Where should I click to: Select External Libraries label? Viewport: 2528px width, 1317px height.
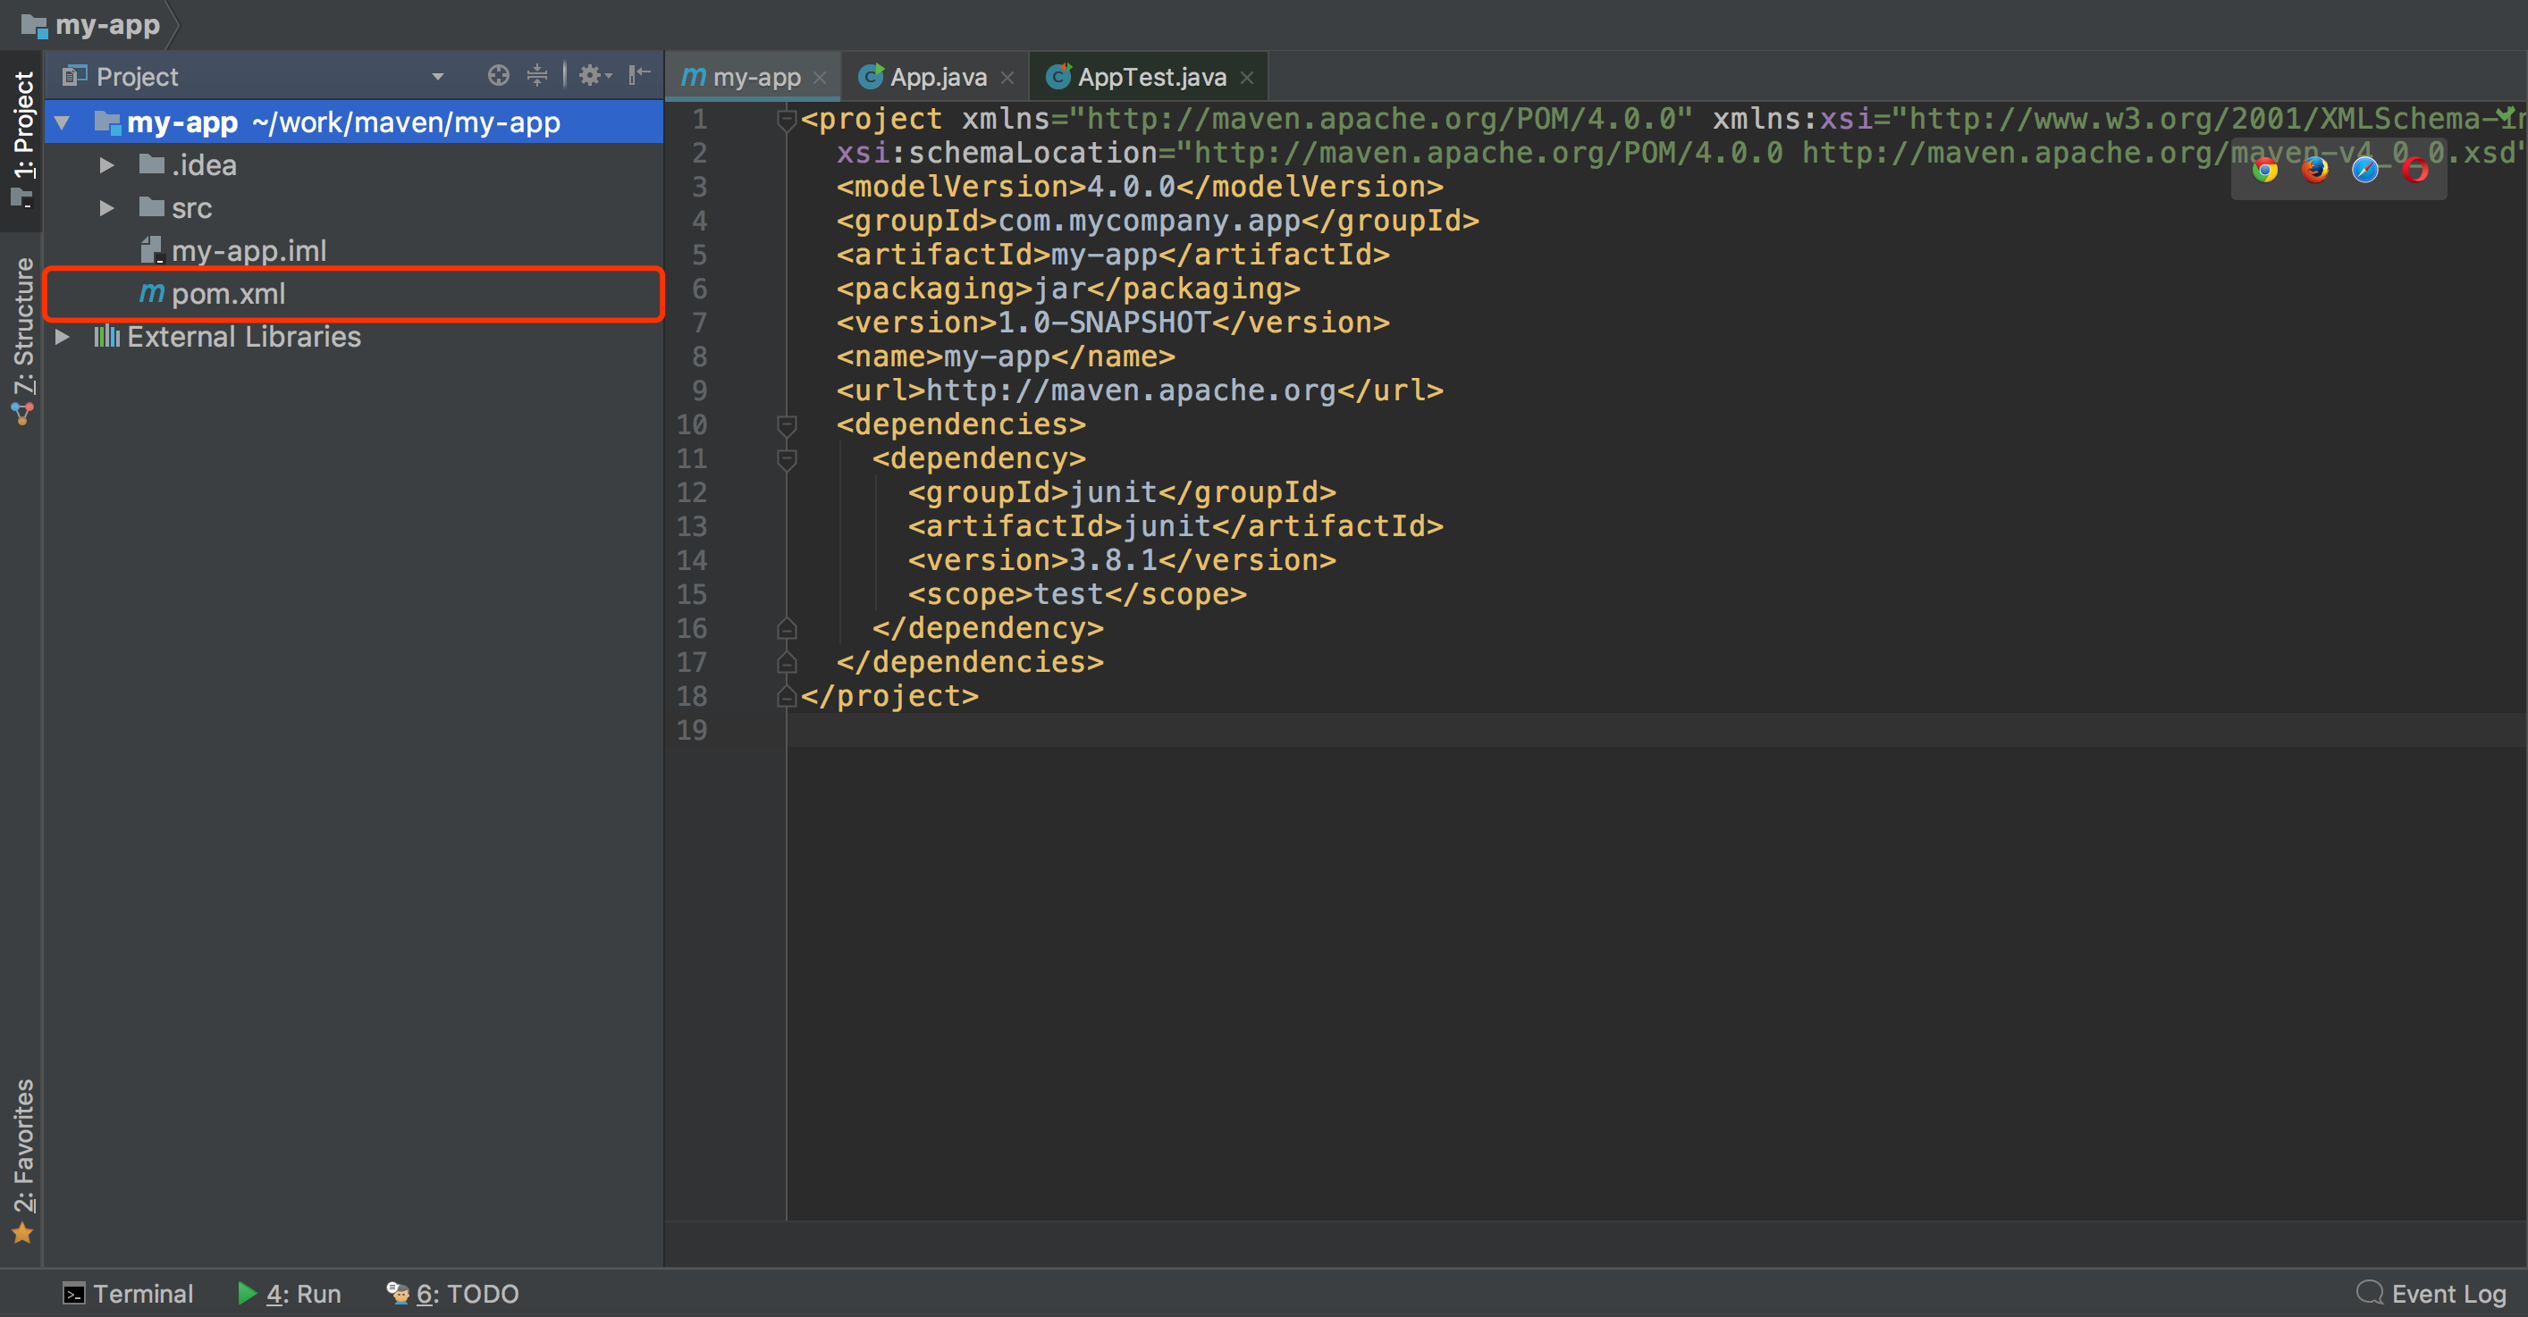point(243,336)
